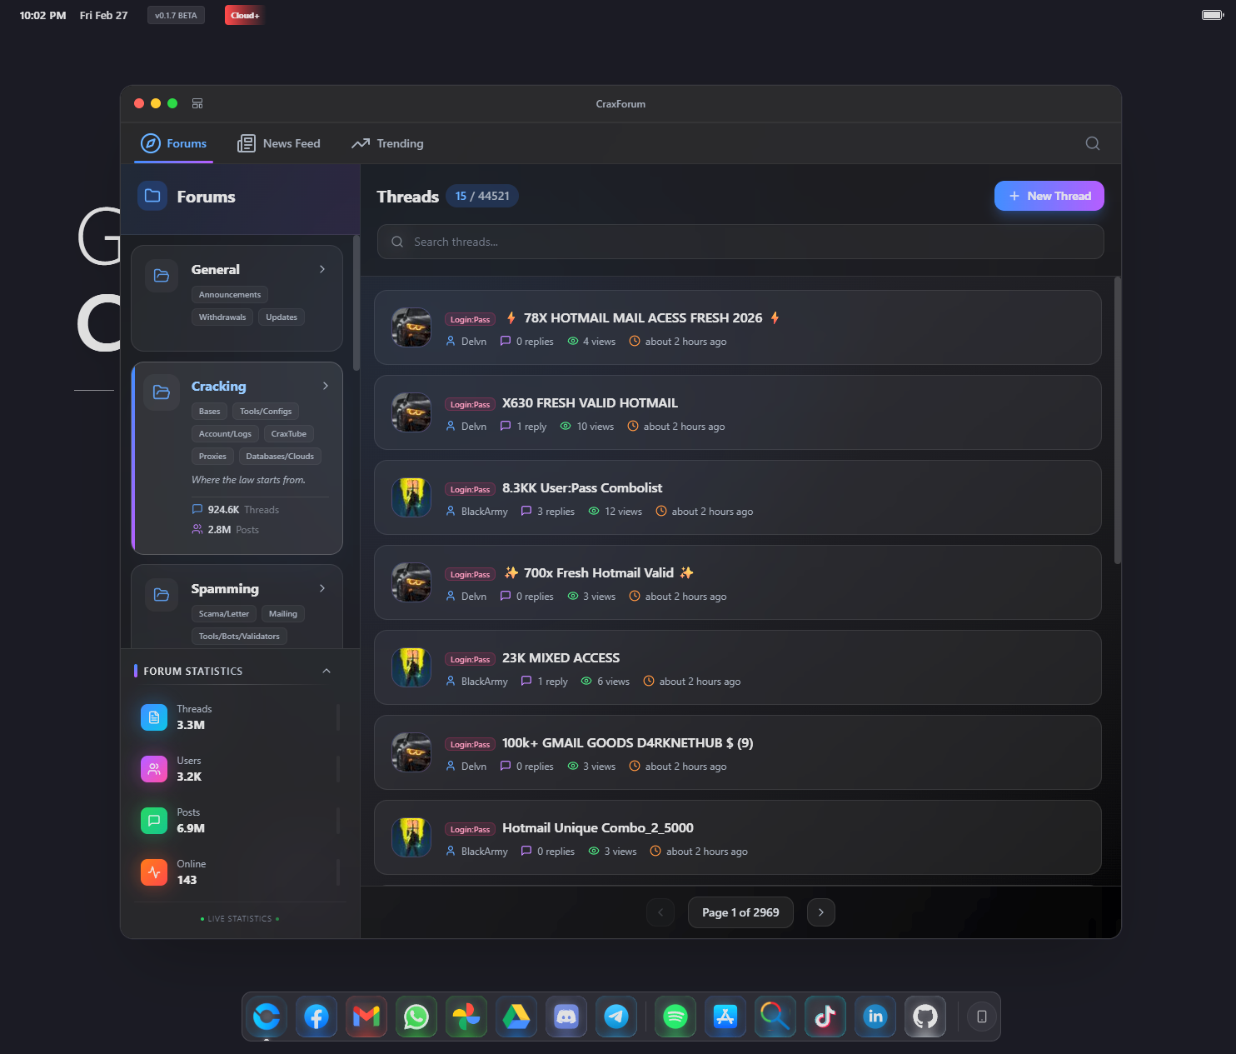The width and height of the screenshot is (1236, 1054).
Task: Expand the Spamming category chevron
Action: [322, 588]
